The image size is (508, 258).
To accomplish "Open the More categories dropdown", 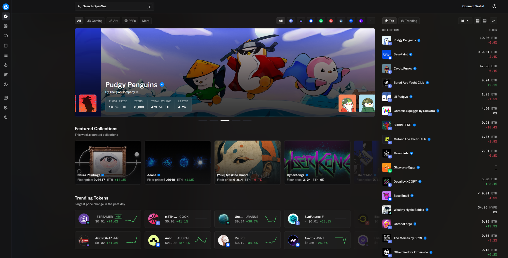I will point(146,21).
